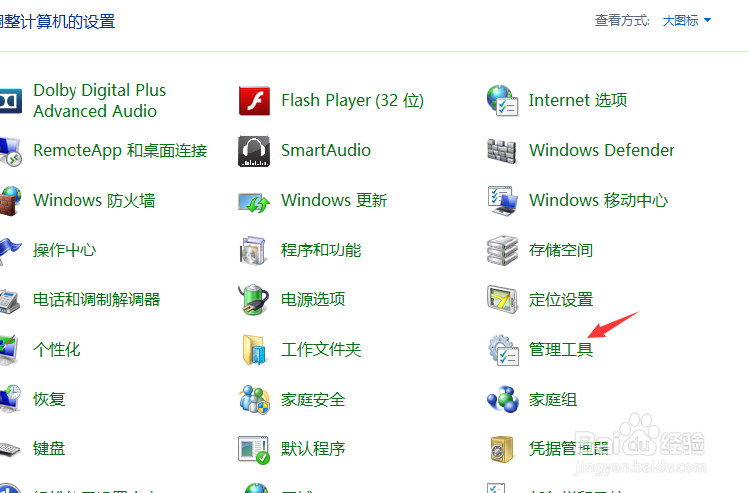Open the 家庭安全 text link
The height and width of the screenshot is (493, 749).
pyautogui.click(x=313, y=400)
